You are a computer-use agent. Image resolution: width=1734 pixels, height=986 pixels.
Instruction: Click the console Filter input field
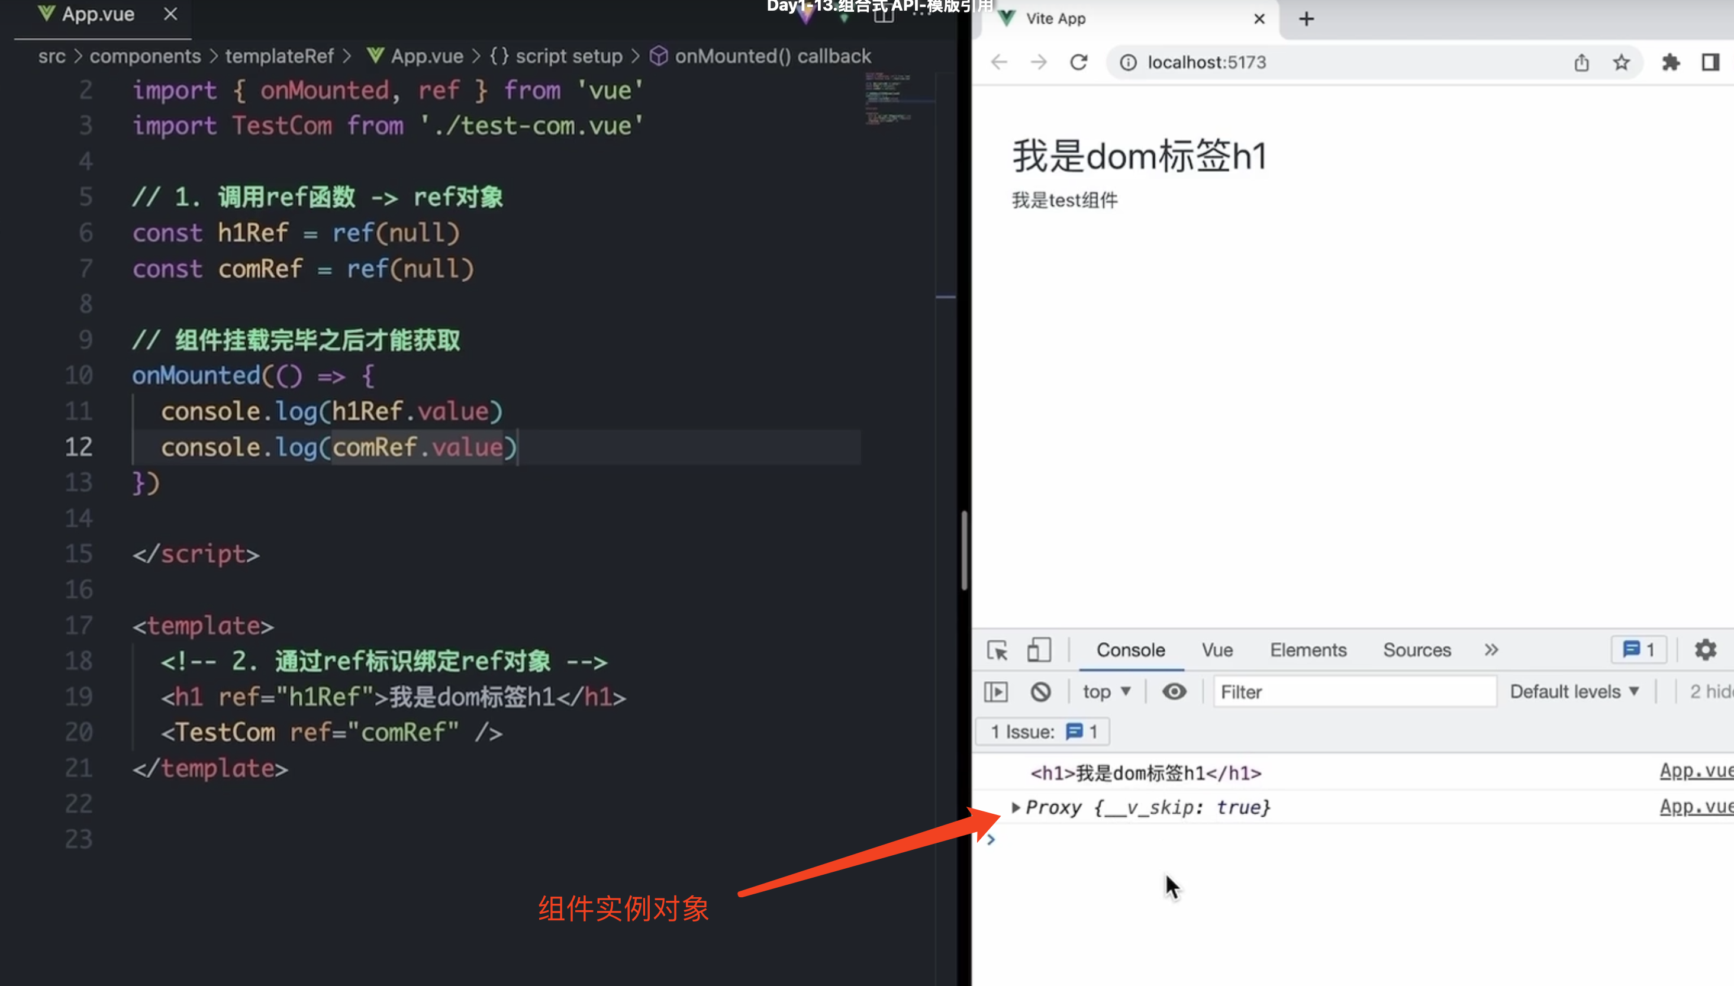(1354, 691)
